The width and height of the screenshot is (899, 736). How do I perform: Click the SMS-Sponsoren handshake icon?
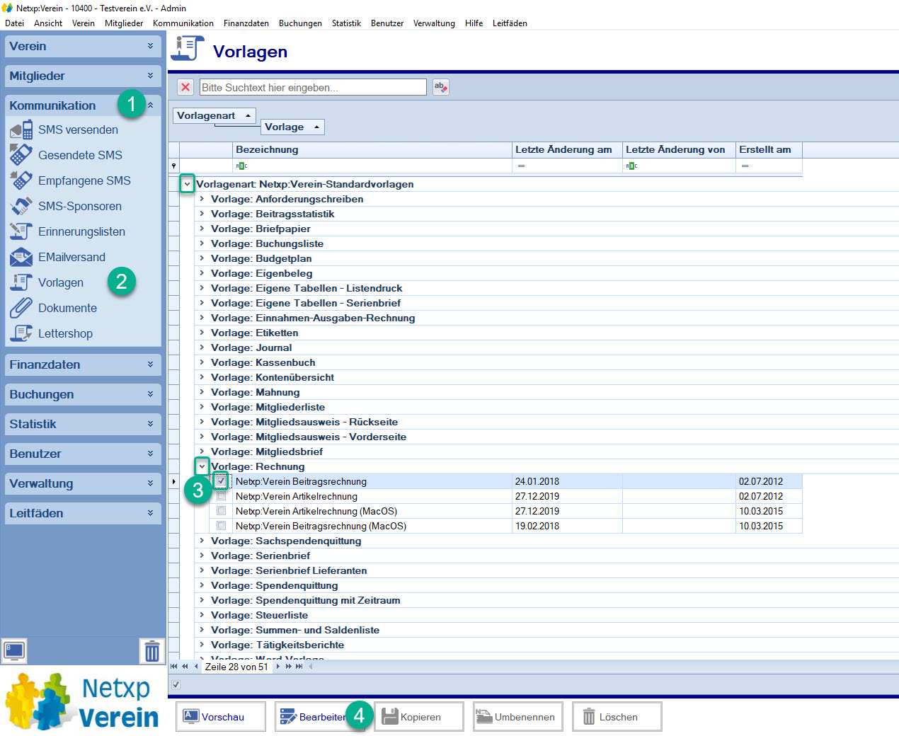pyautogui.click(x=21, y=206)
